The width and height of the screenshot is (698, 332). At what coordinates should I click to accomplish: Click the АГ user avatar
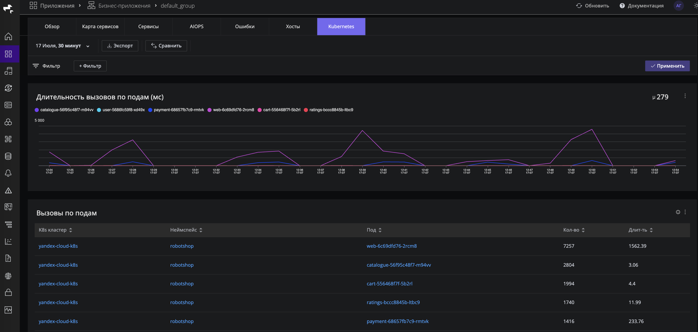pyautogui.click(x=678, y=6)
